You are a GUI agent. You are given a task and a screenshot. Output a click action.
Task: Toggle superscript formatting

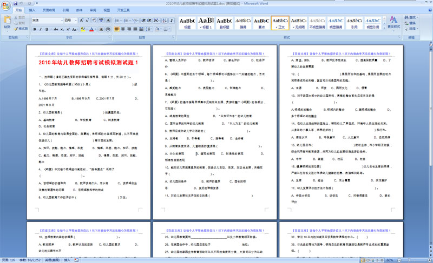click(x=68, y=29)
